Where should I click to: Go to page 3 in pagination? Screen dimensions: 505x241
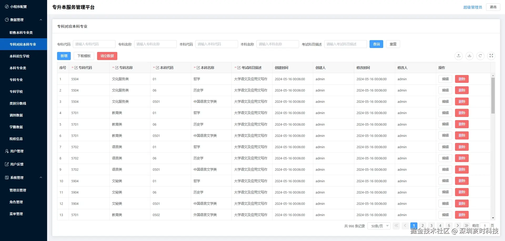coord(431,226)
